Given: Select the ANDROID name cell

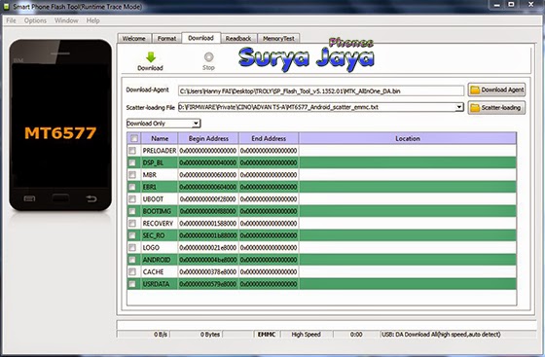Looking at the screenshot, I should [x=160, y=260].
